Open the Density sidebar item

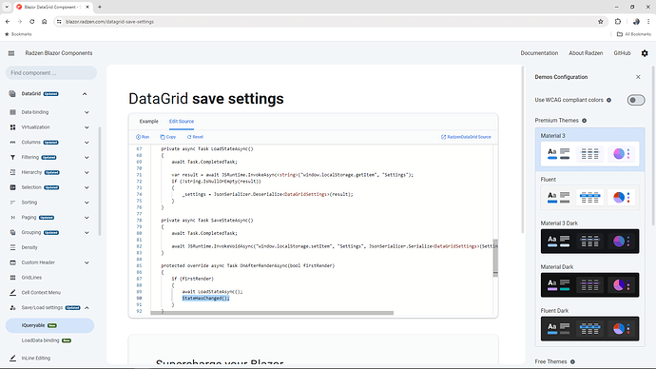pyautogui.click(x=49, y=247)
